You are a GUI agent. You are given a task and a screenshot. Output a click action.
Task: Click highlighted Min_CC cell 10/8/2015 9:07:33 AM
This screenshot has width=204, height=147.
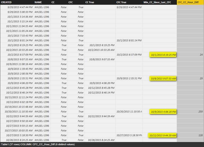(164, 79)
